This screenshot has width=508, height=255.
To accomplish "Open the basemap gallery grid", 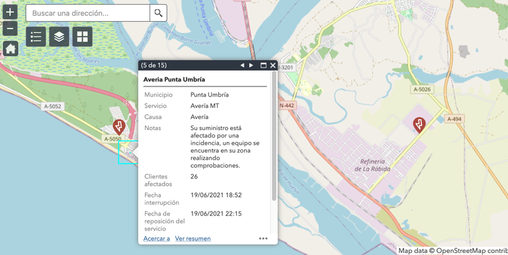I will click(x=82, y=36).
